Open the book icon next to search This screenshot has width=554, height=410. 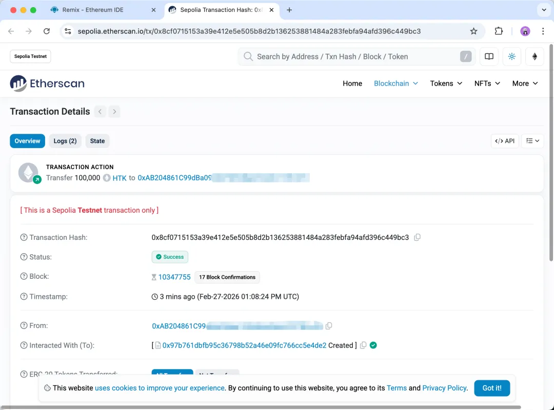click(x=489, y=56)
